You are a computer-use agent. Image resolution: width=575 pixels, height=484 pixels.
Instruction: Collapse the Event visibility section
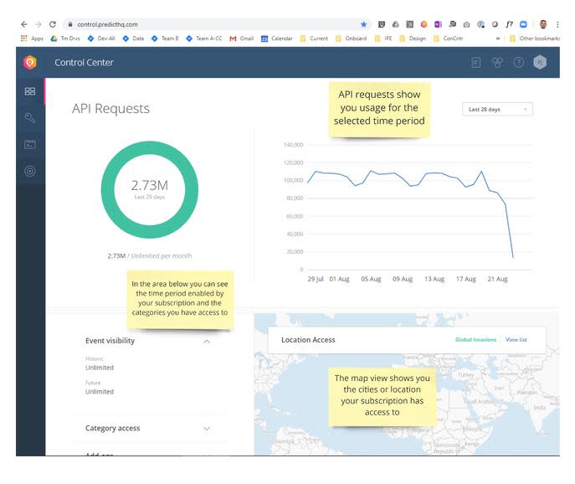(207, 342)
